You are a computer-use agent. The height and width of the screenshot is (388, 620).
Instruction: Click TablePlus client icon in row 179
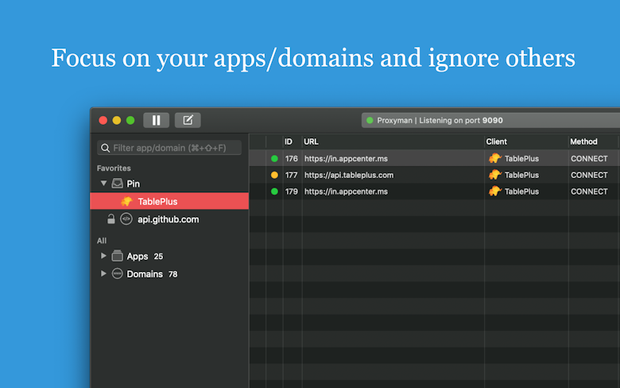pyautogui.click(x=494, y=191)
